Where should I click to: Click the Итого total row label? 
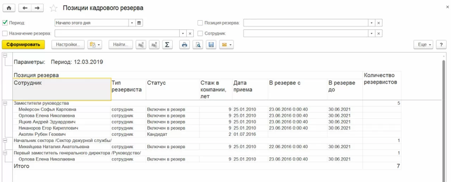(x=21, y=166)
